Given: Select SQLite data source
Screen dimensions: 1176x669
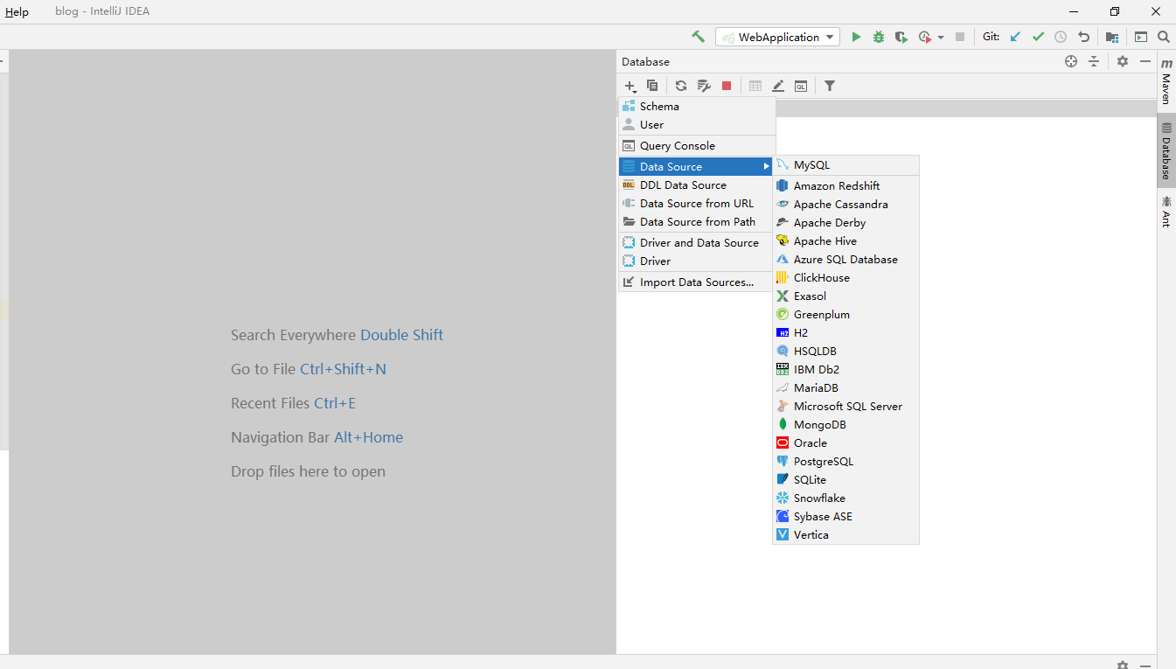Looking at the screenshot, I should click(845, 479).
